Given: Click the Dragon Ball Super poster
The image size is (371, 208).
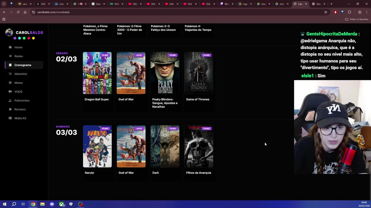Looking at the screenshot, I should pyautogui.click(x=97, y=73).
